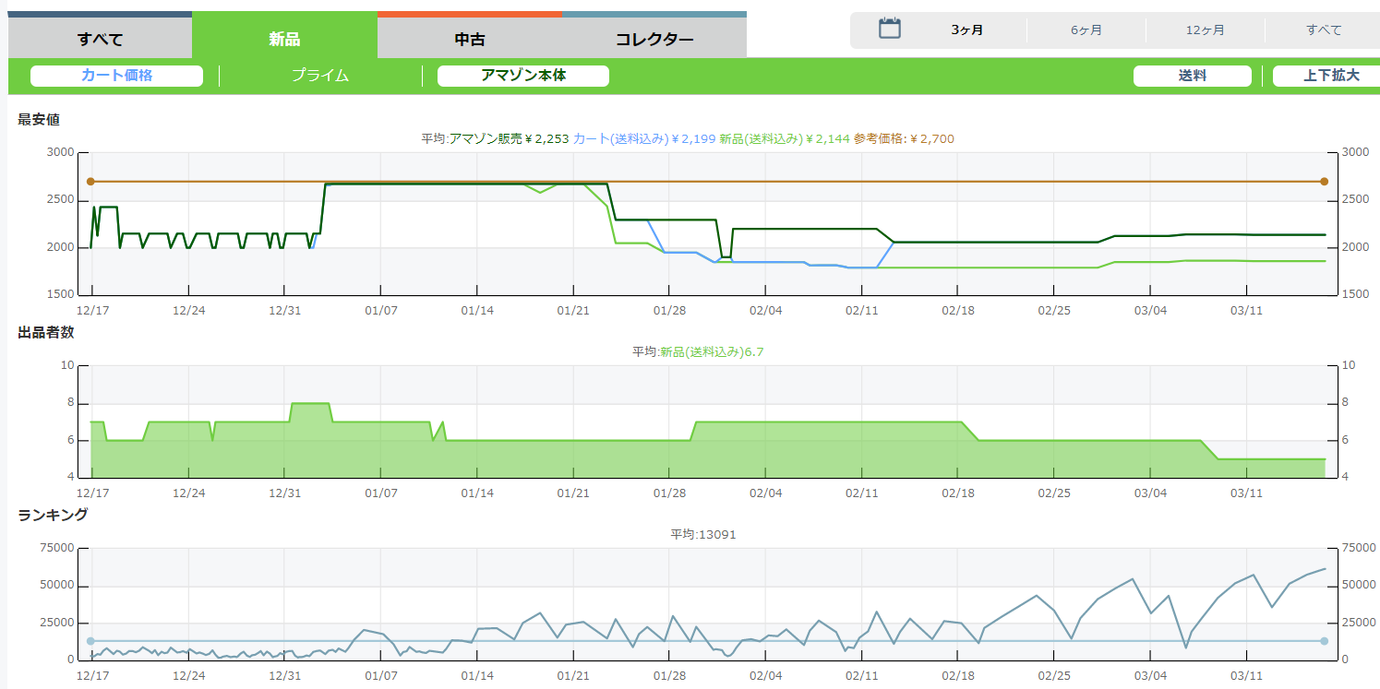The height and width of the screenshot is (689, 1380).
Task: Click right endpoint of ranking average line
Action: (1324, 641)
